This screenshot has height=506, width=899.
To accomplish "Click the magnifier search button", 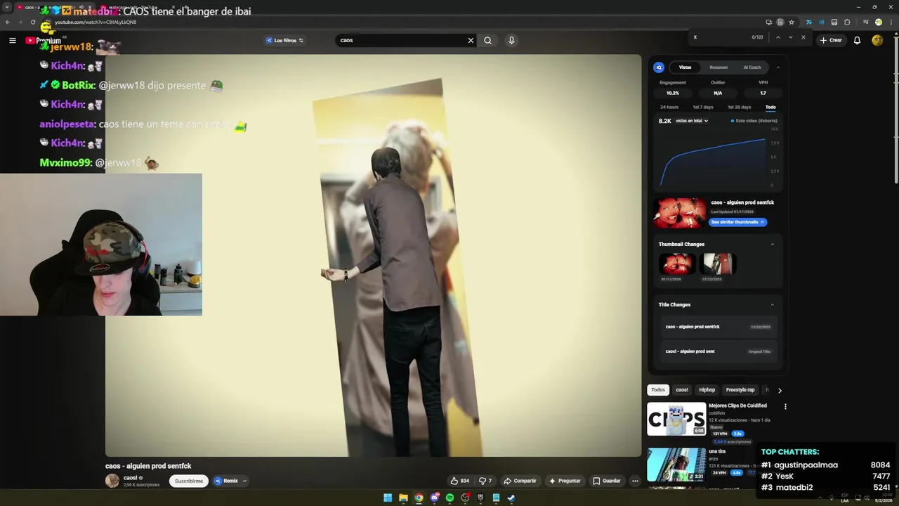I will click(x=487, y=40).
